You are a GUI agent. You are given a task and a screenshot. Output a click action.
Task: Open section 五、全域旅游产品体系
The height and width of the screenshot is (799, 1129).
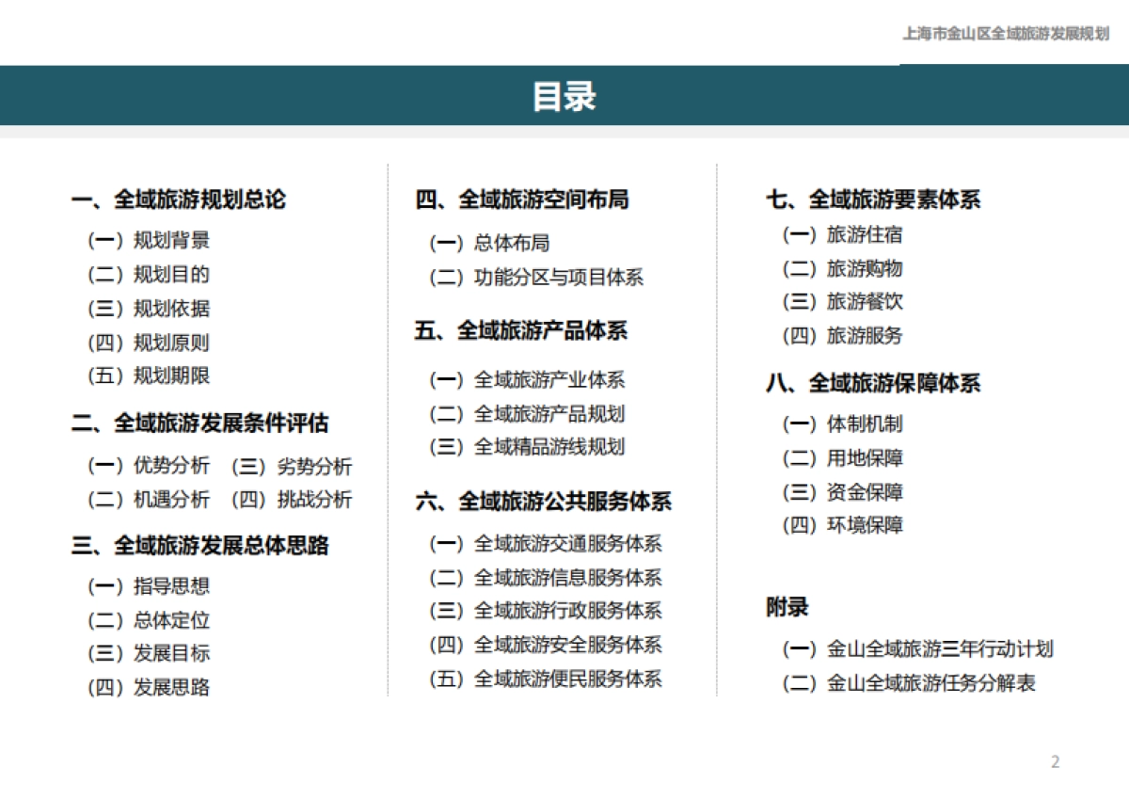coord(520,331)
